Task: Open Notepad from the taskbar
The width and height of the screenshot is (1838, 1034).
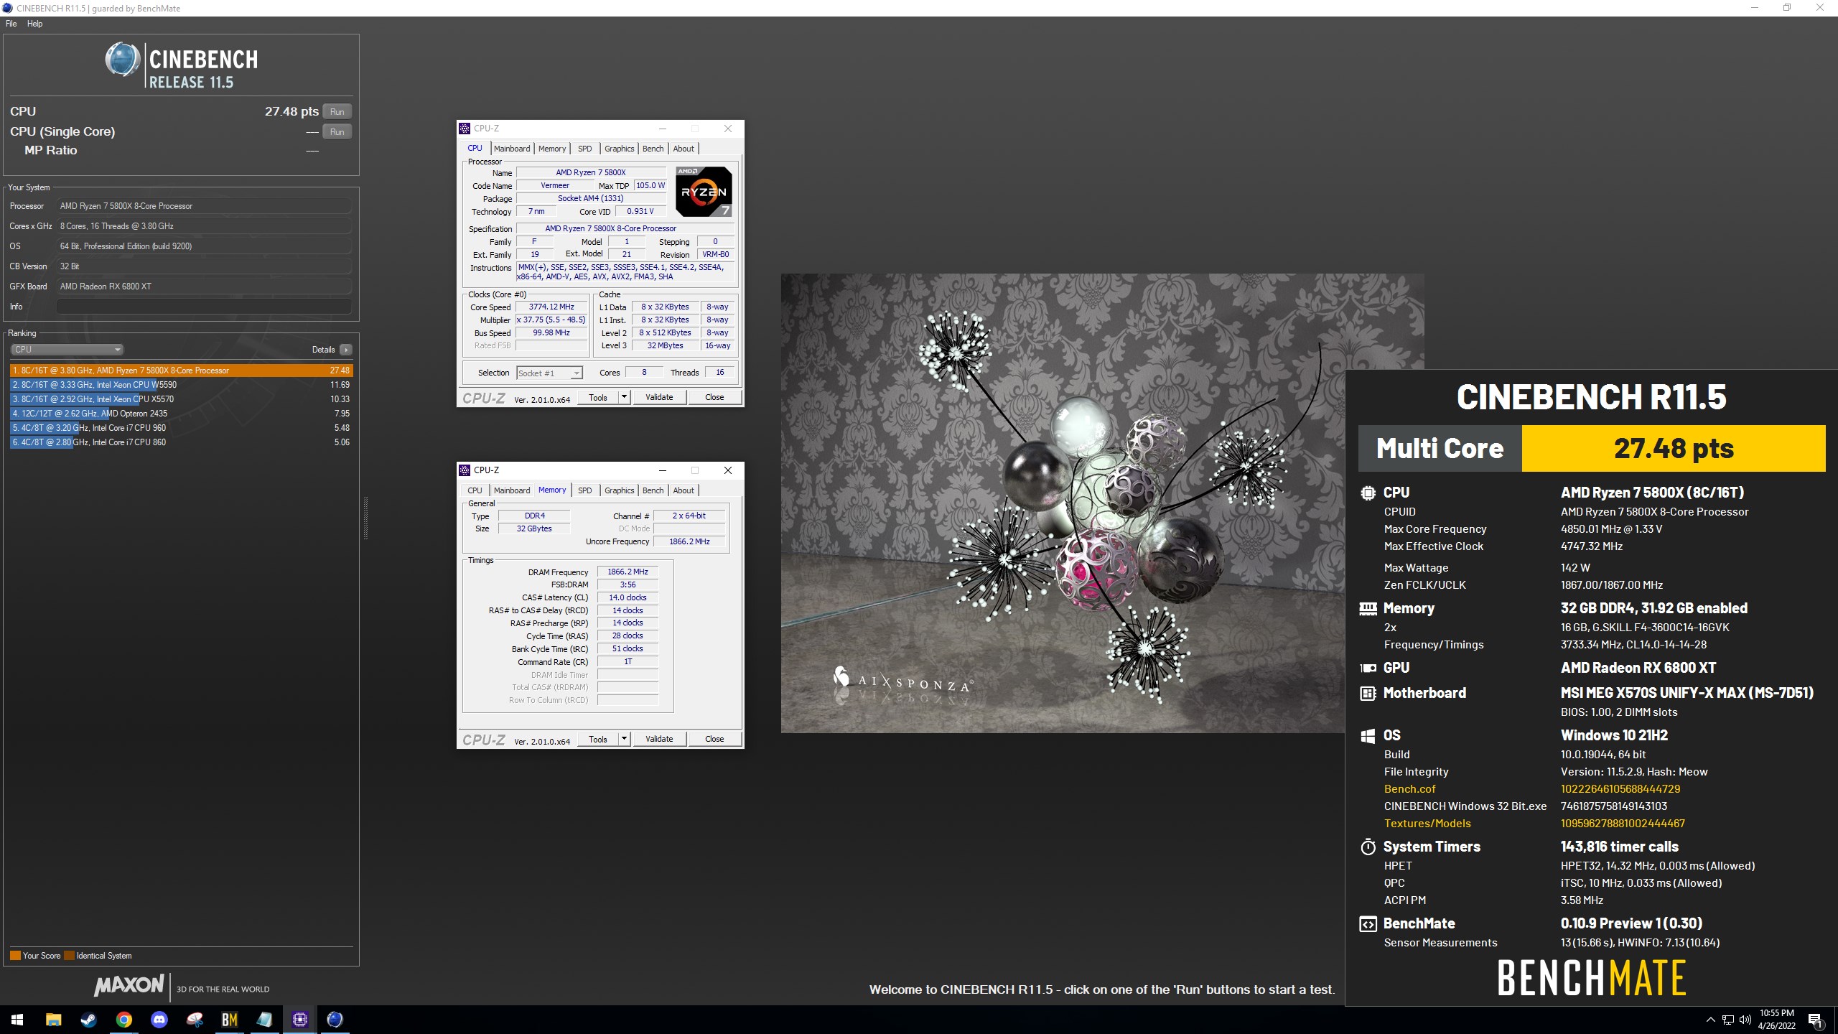Action: (264, 1020)
